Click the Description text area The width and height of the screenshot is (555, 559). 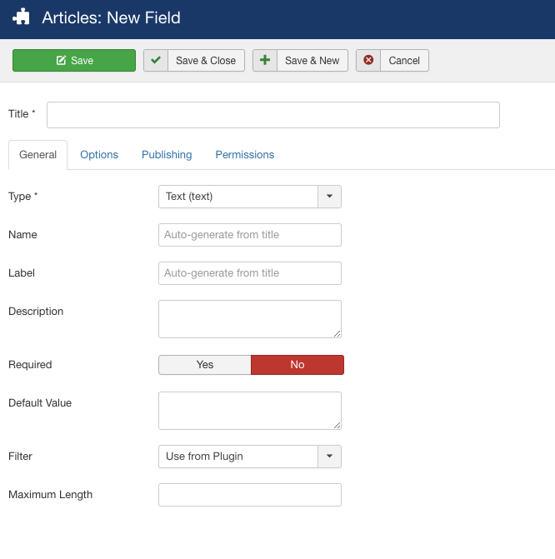click(x=249, y=319)
